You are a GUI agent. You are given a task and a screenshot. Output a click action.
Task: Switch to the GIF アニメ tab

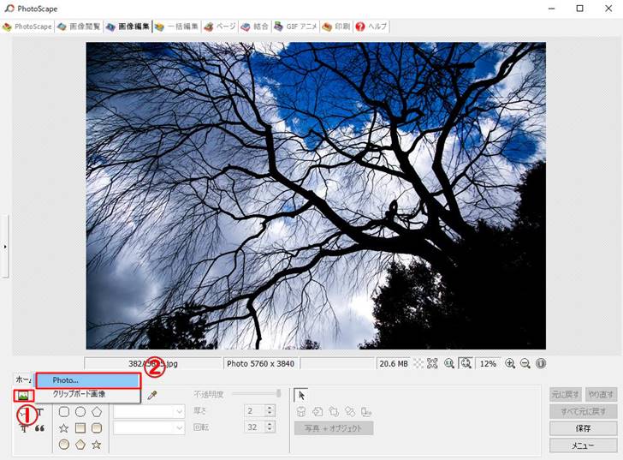296,27
